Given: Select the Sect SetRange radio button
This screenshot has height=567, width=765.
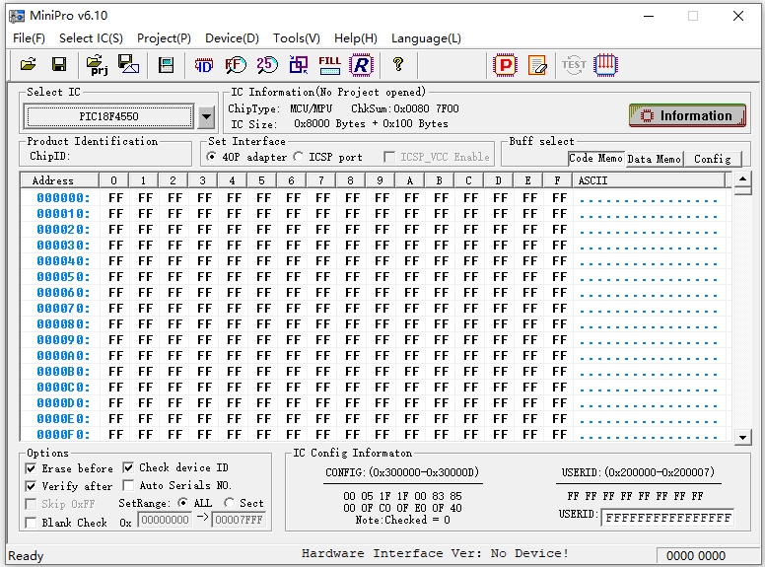Looking at the screenshot, I should pyautogui.click(x=229, y=503).
